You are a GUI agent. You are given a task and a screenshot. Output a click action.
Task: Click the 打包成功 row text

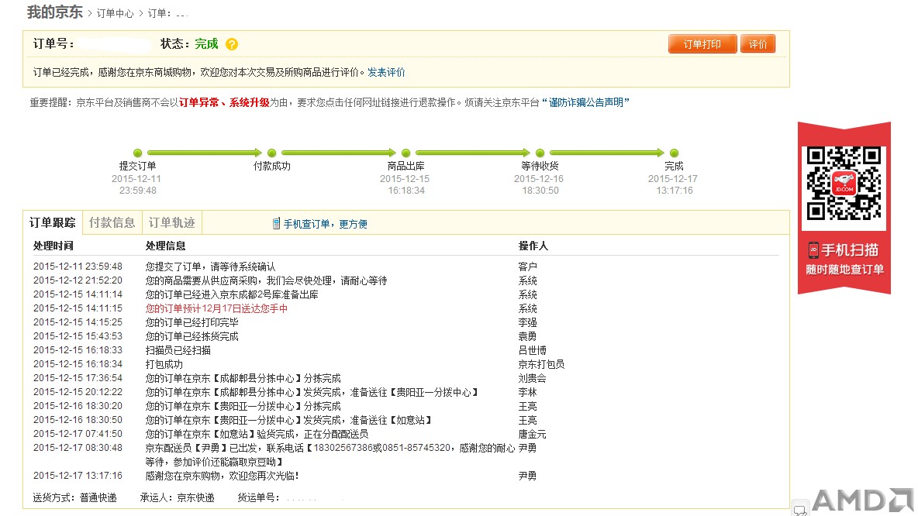(164, 364)
